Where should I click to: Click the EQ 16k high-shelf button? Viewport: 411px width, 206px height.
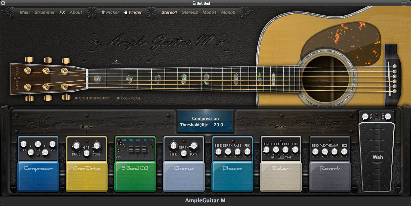[x=151, y=147]
